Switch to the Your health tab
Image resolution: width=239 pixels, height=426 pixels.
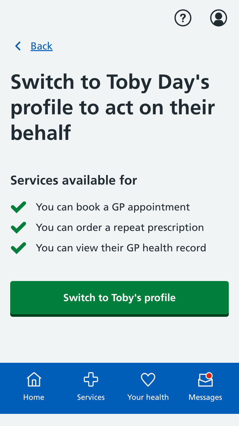(148, 386)
